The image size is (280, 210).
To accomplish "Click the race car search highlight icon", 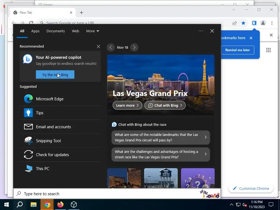I will (210, 194).
